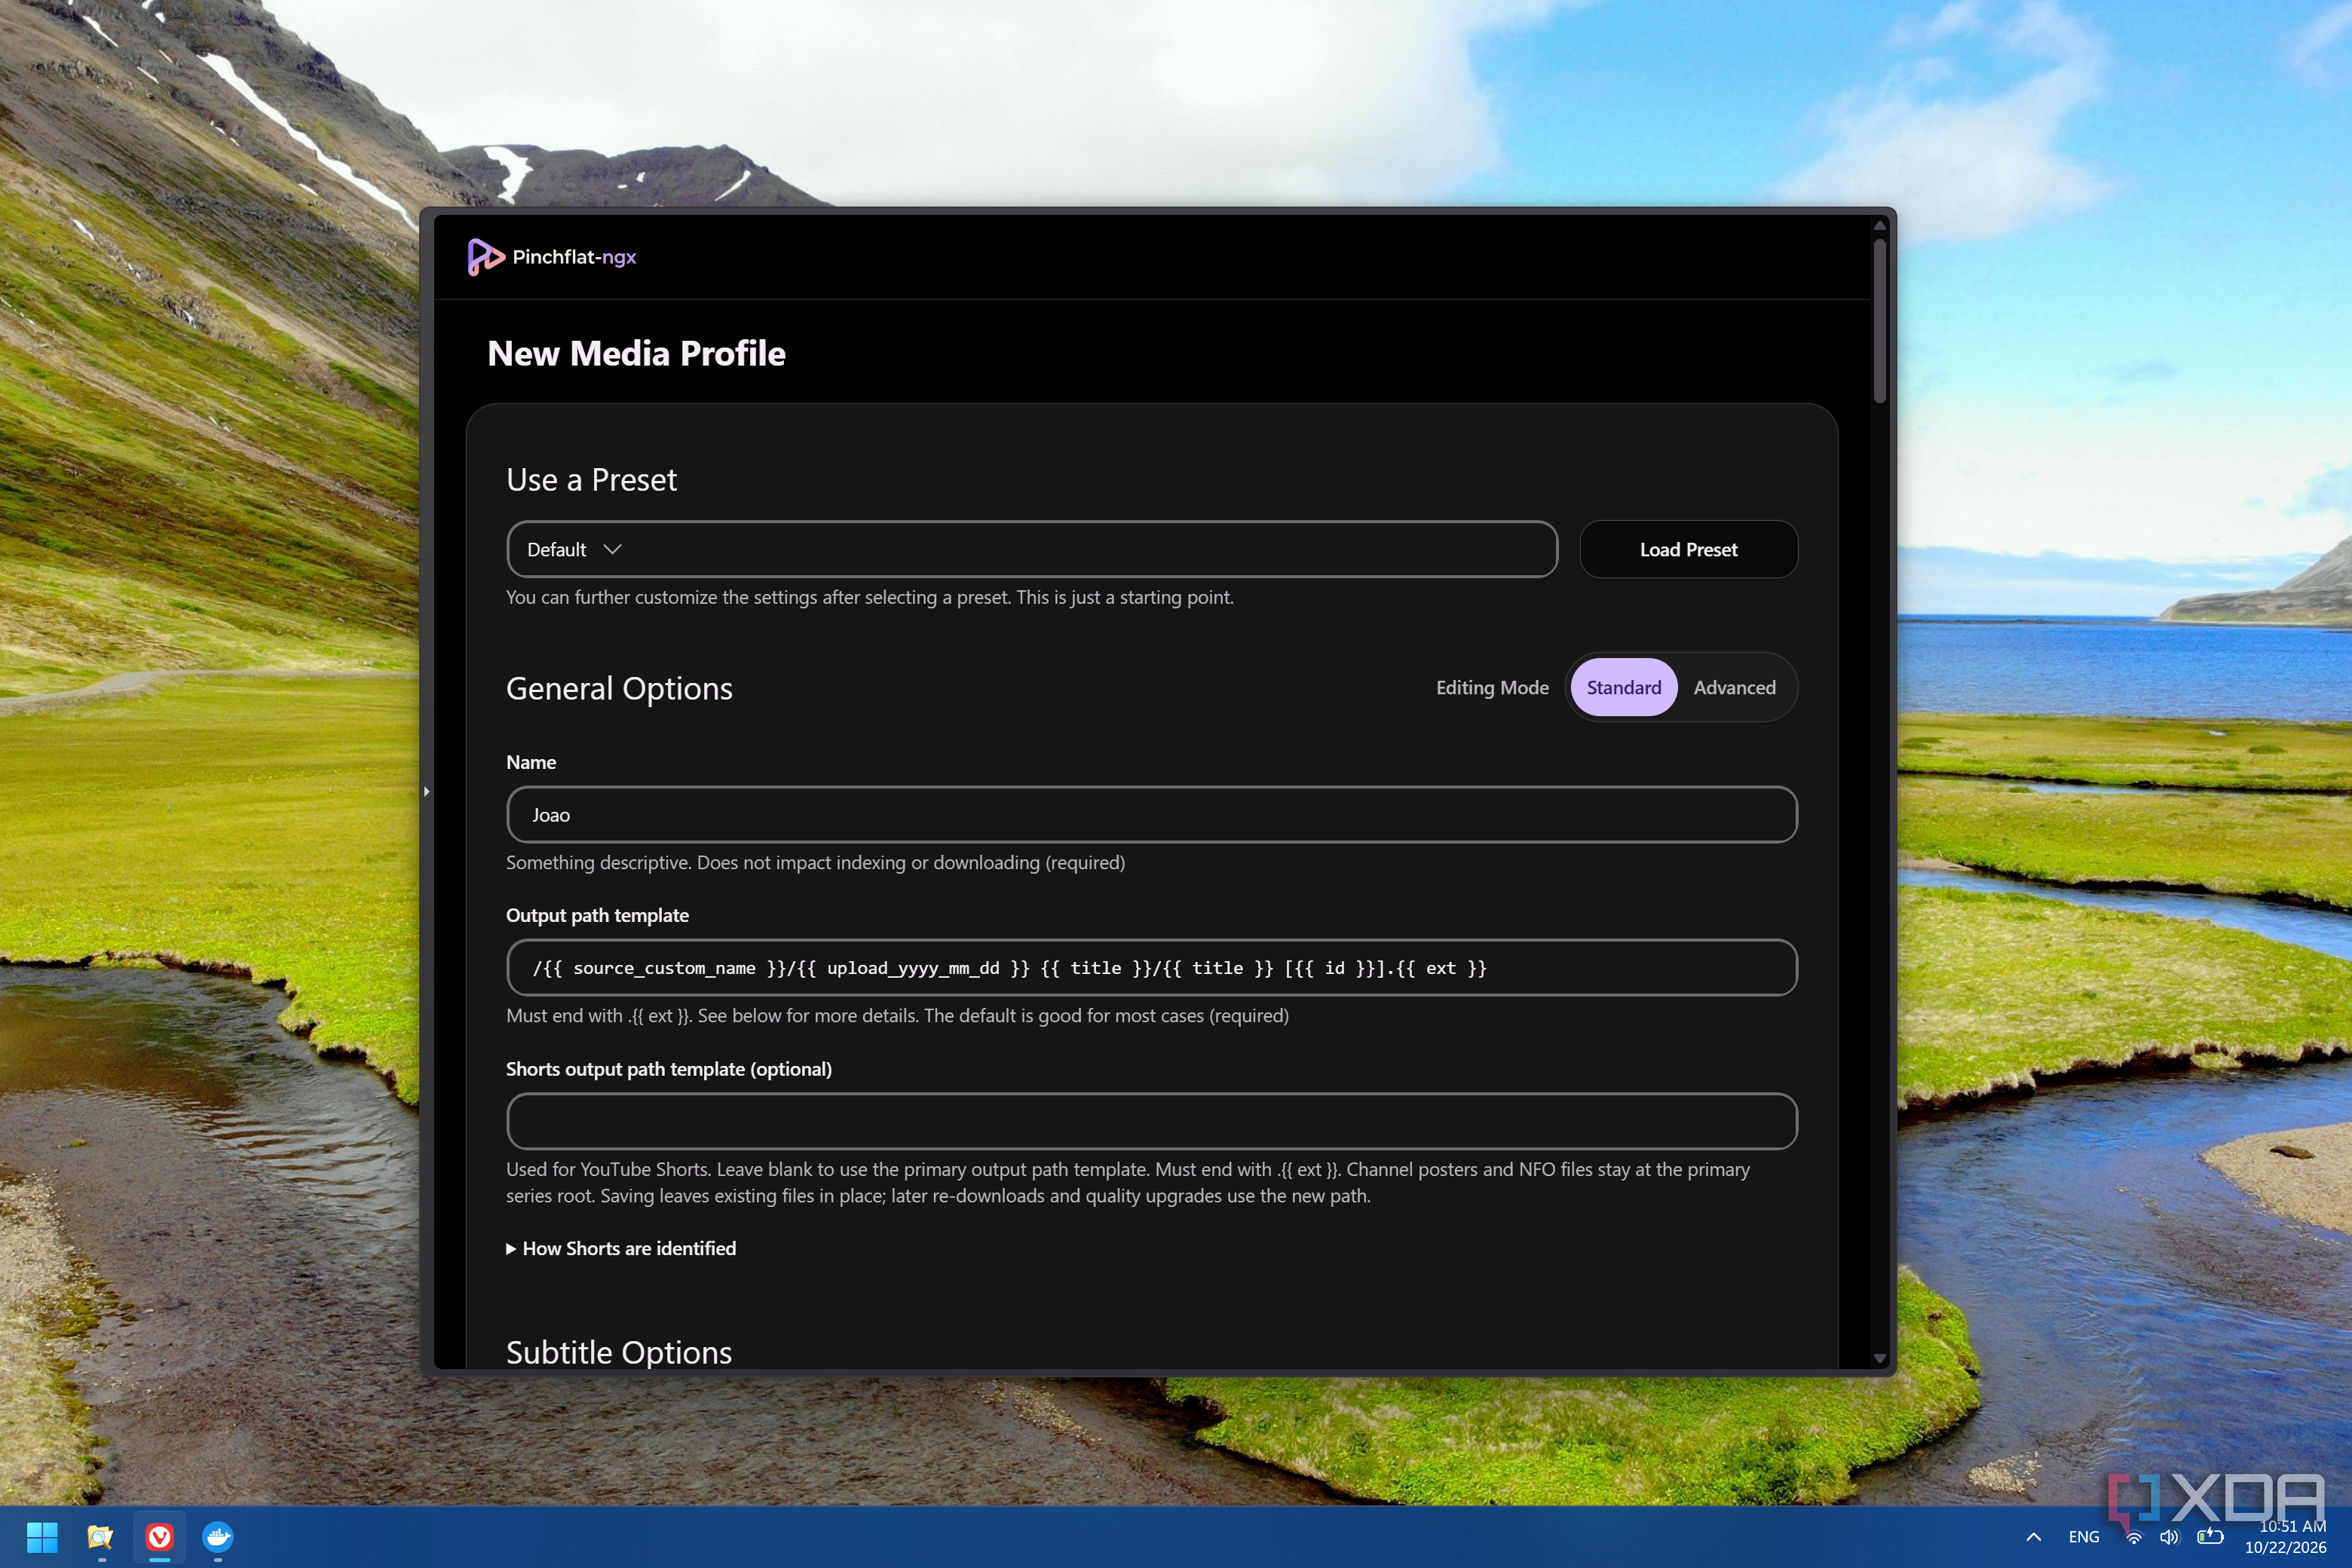2352x1568 pixels.
Task: Click the Use a Preset heading
Action: 591,480
